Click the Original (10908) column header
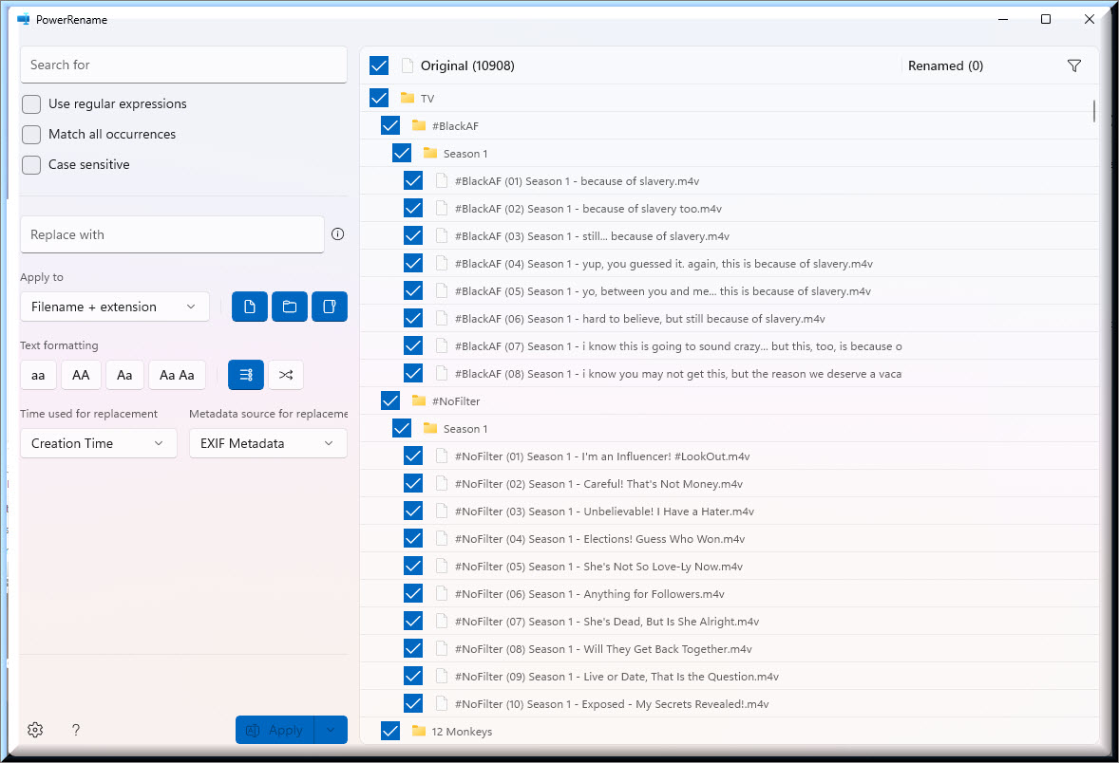The image size is (1119, 763). click(x=467, y=65)
